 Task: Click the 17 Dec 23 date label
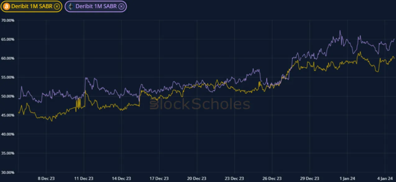[159, 179]
